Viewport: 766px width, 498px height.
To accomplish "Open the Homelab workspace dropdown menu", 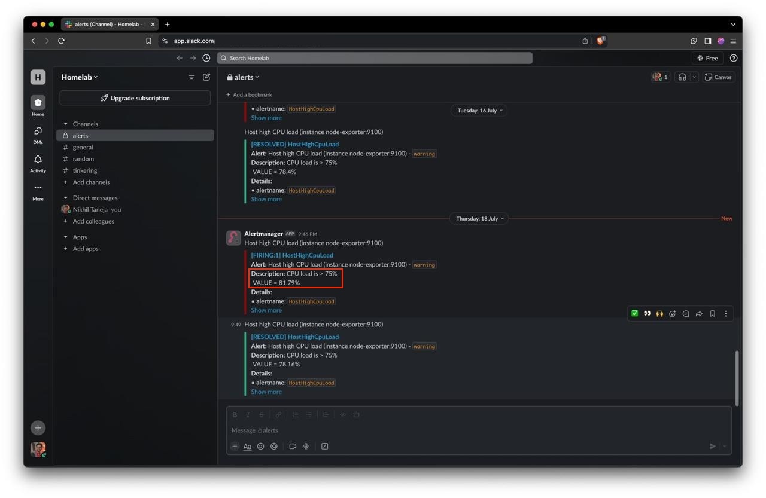I will click(79, 77).
